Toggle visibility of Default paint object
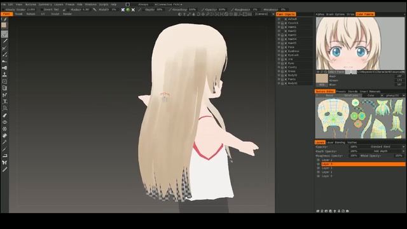407x229 pixels. 279,19
